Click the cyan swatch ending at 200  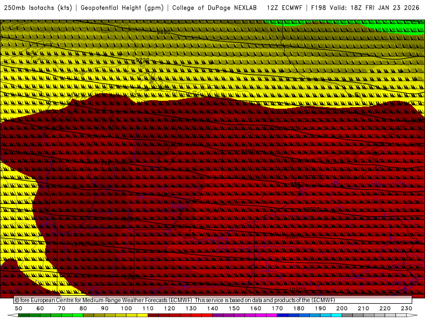click(x=336, y=315)
